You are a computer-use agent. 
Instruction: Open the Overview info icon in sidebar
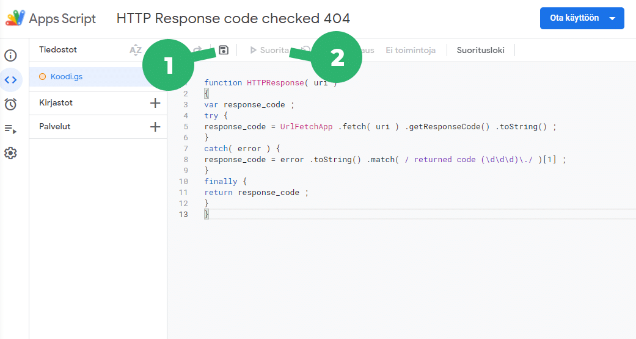coord(10,55)
